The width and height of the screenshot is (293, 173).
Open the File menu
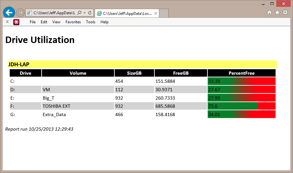point(33,22)
